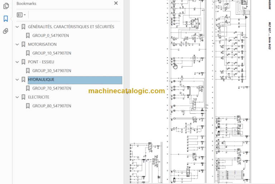Viewport: 275px width, 184px height.
Task: Collapse the PONT - ESSIEU bookmark group
Action: [x=17, y=62]
